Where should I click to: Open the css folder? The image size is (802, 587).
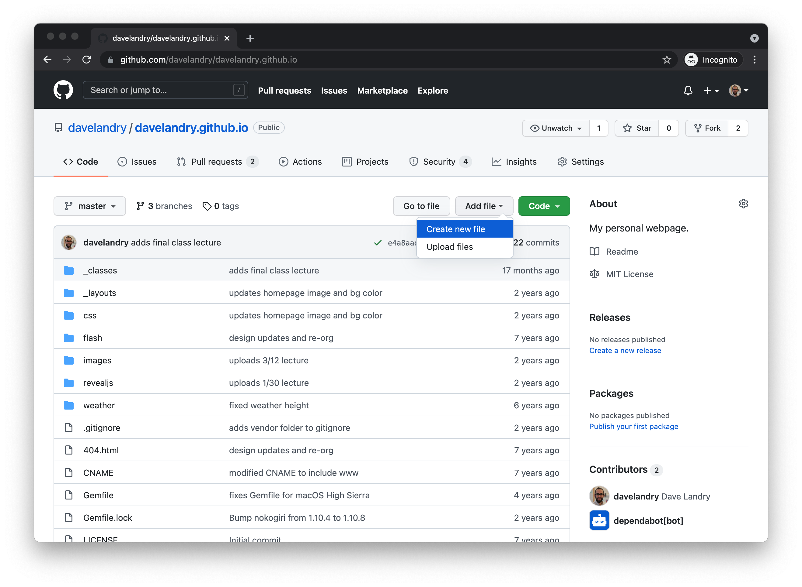[x=90, y=316]
